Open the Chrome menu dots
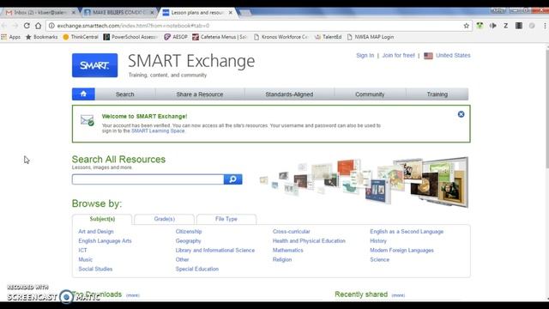549x309 pixels. tap(545, 26)
